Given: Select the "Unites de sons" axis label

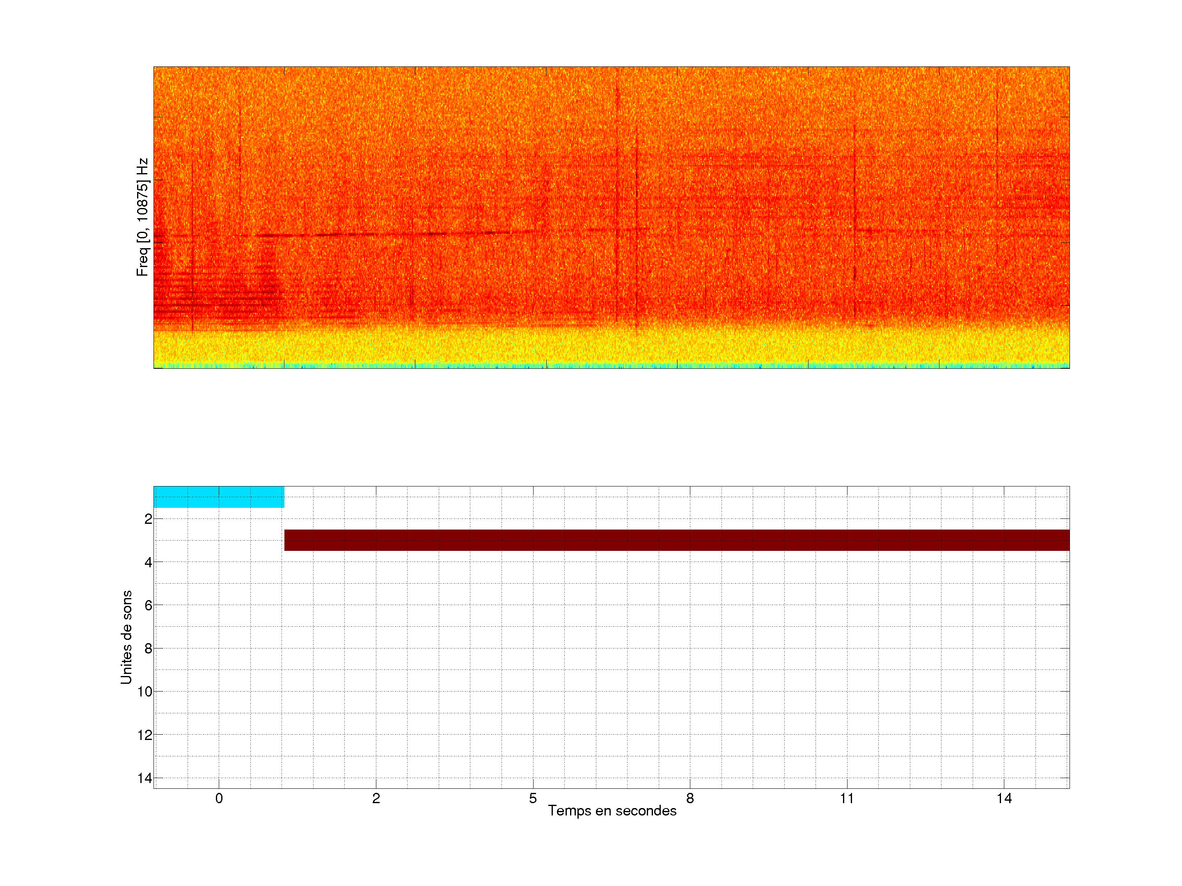Looking at the screenshot, I should click(126, 637).
